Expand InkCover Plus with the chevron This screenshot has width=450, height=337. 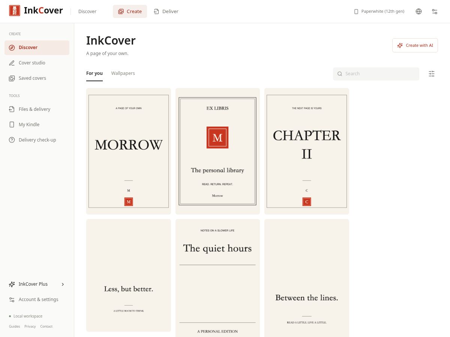point(63,284)
